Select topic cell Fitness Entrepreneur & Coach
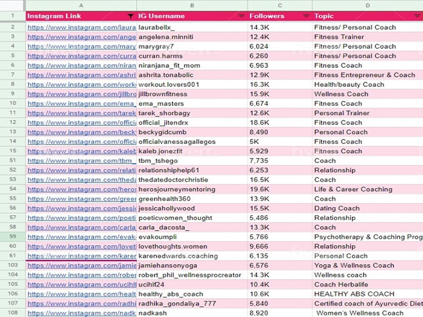The width and height of the screenshot is (423, 317). (x=368, y=75)
